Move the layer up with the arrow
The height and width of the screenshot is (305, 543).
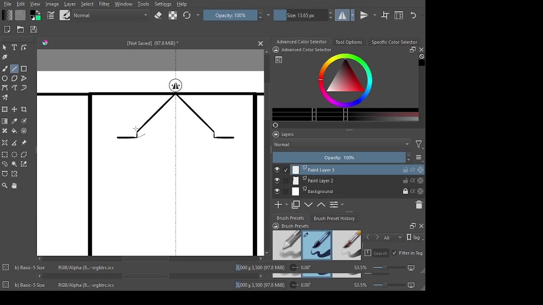click(x=321, y=205)
